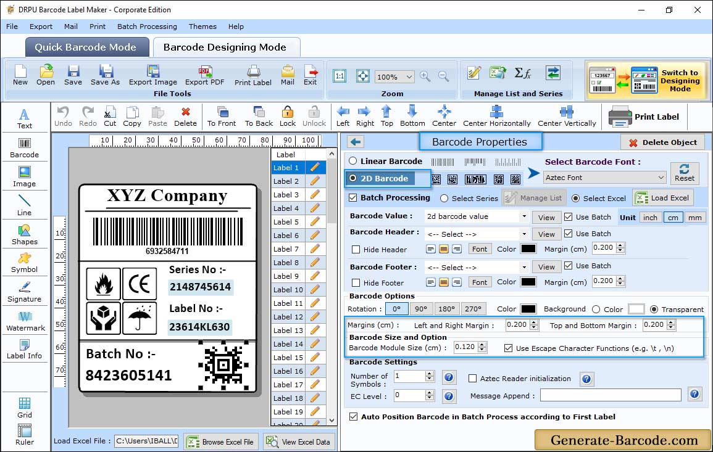The width and height of the screenshot is (713, 452).
Task: Click the Reset button
Action: tap(685, 173)
